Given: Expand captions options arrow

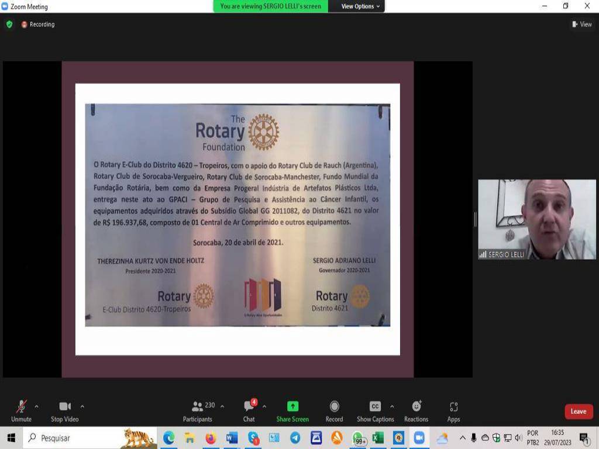Looking at the screenshot, I should 392,406.
